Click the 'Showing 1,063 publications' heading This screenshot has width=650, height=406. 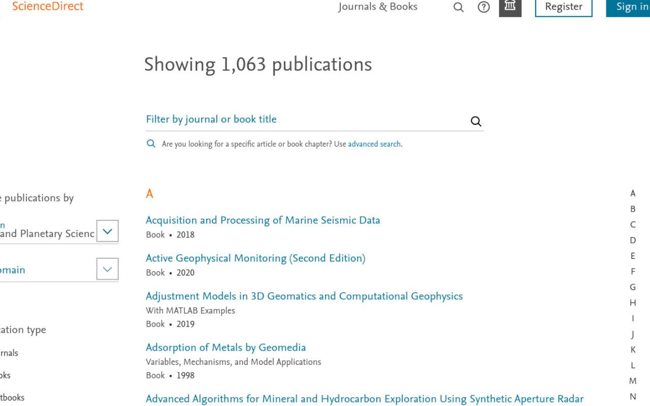click(x=258, y=65)
